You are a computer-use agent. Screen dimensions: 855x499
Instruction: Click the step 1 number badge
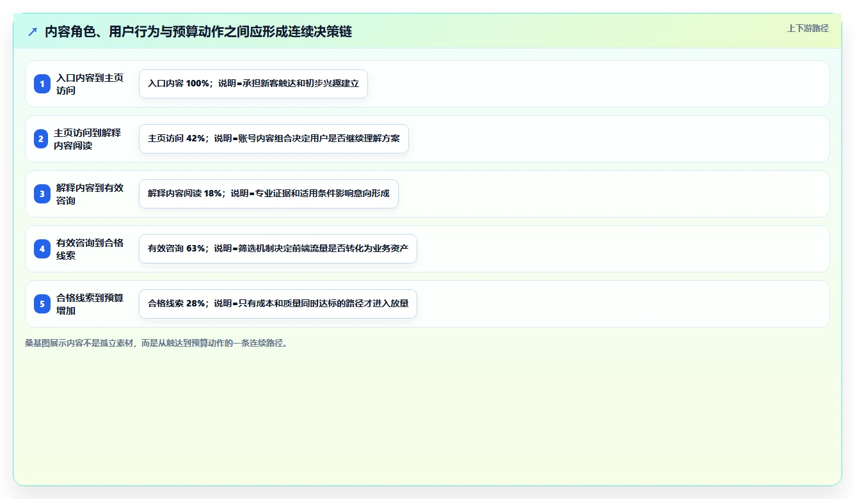(42, 84)
